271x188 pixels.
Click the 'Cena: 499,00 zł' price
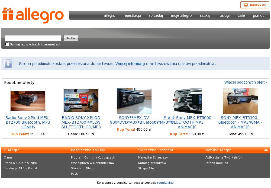(240, 134)
